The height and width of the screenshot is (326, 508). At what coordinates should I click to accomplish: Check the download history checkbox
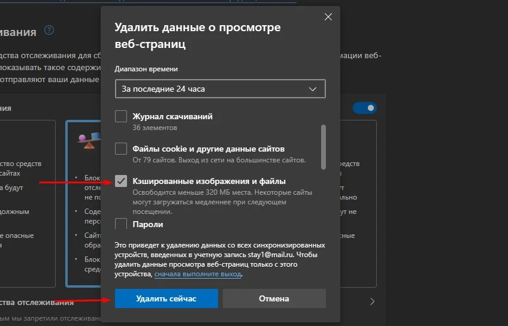121,116
